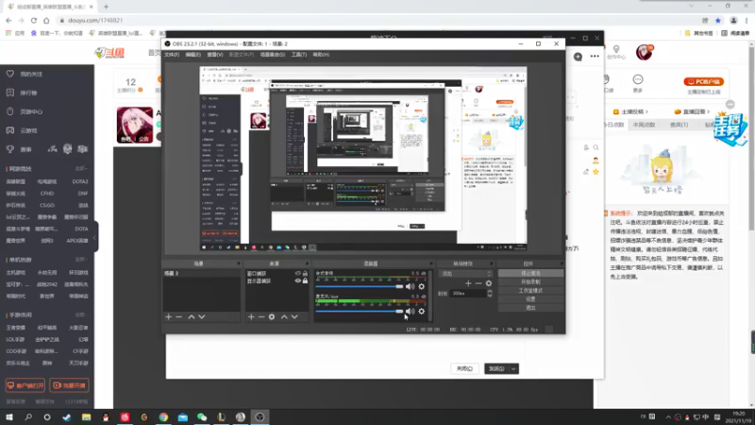The height and width of the screenshot is (425, 755).
Task: Click Start Recording button in OBS
Action: pyautogui.click(x=530, y=281)
